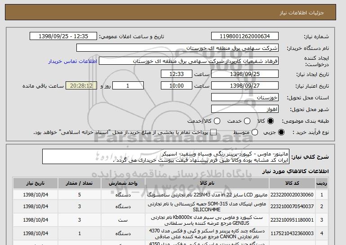Click the remaining time countdown box
This screenshot has width=346, height=245.
(x=81, y=85)
